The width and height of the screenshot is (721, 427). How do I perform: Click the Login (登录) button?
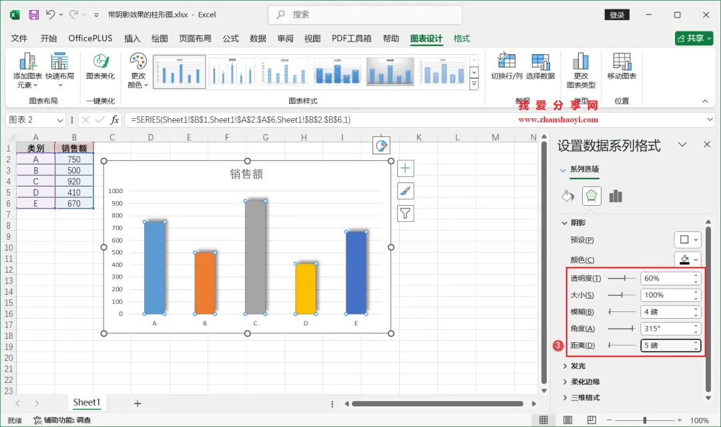point(617,15)
